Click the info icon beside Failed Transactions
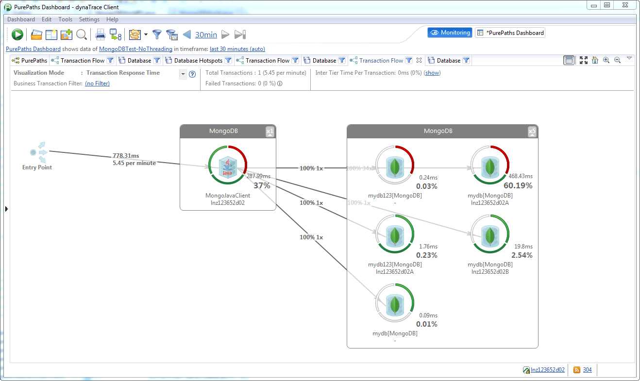Screen dimensions: 640x381 (280, 83)
